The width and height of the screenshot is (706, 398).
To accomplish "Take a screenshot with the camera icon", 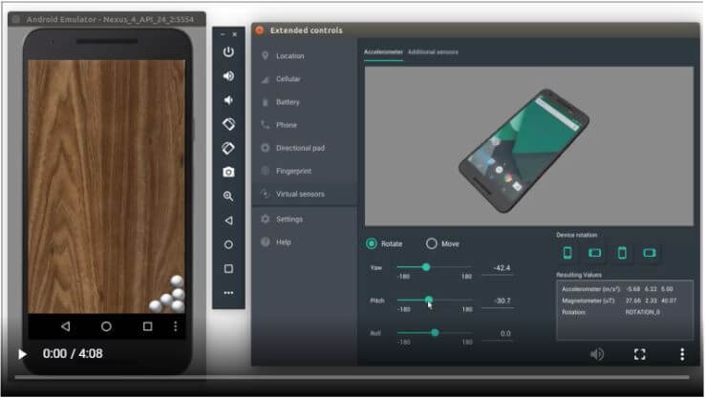I will (x=228, y=172).
